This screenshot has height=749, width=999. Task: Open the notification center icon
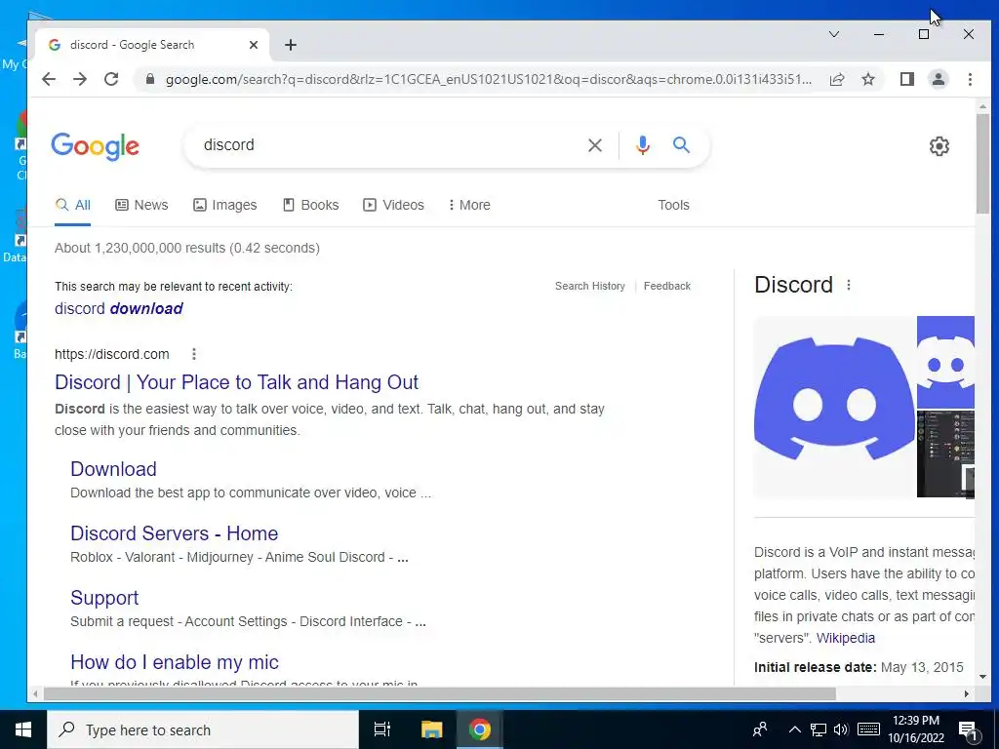(969, 730)
